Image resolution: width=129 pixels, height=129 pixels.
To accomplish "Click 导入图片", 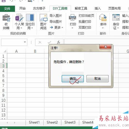I will click(56, 16).
